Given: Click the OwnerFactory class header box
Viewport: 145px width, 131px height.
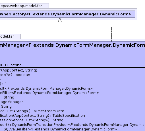Looking at the screenshot, I should [67, 14].
